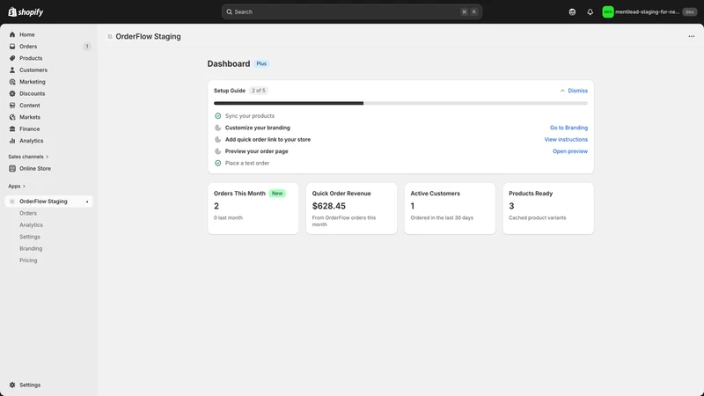Click Go to Branding link
Viewport: 704px width, 396px height.
tap(568, 128)
